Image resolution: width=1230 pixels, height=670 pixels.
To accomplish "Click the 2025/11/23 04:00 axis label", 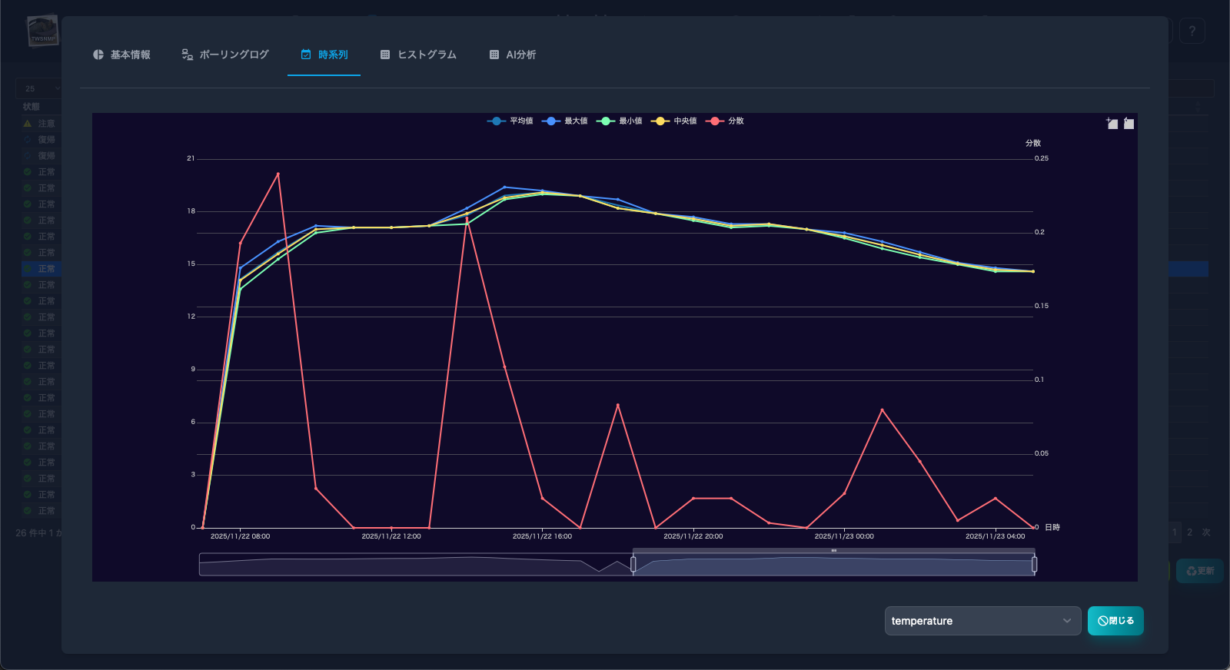I will pyautogui.click(x=996, y=536).
